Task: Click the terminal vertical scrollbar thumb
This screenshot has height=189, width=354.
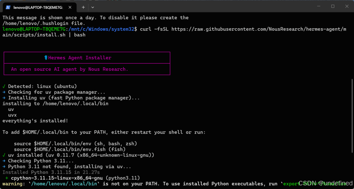Action: (352, 115)
